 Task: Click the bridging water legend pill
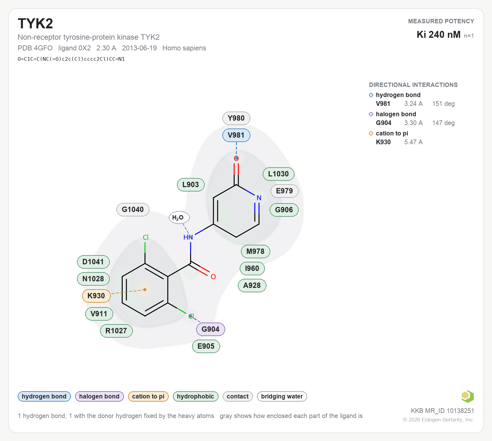point(282,396)
